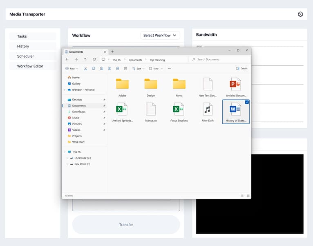Viewport: 313px width, 246px height.
Task: Open the Select Workflow dropdown
Action: (160, 35)
